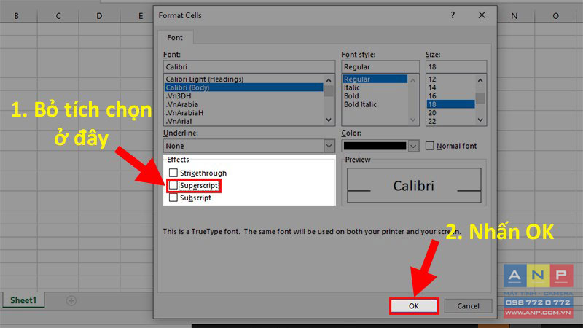
Task: Check the Normal font option
Action: tap(429, 146)
